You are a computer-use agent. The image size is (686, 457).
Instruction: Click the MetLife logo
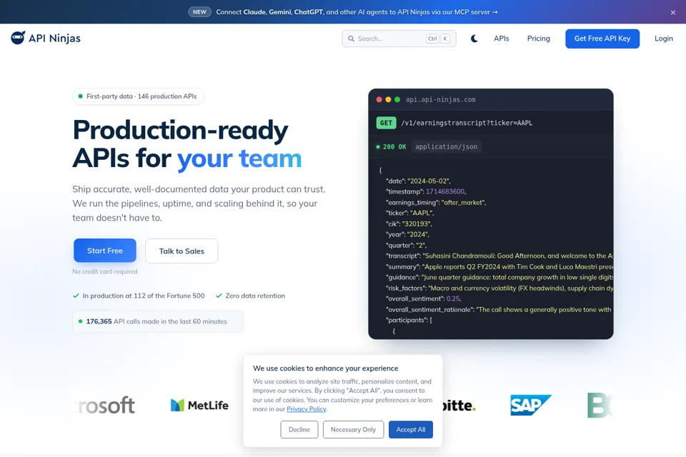click(x=199, y=406)
